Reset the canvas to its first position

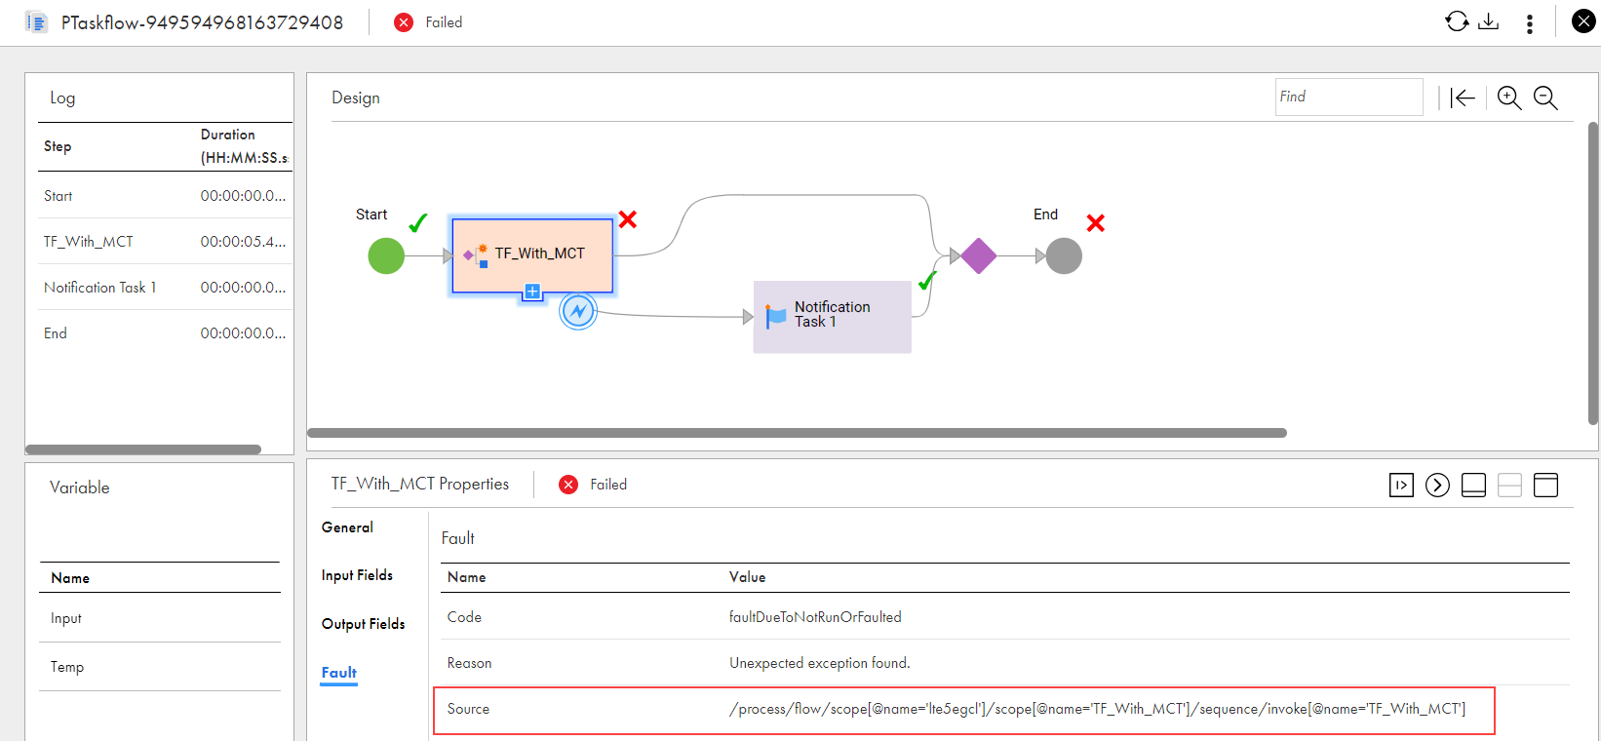(1463, 97)
